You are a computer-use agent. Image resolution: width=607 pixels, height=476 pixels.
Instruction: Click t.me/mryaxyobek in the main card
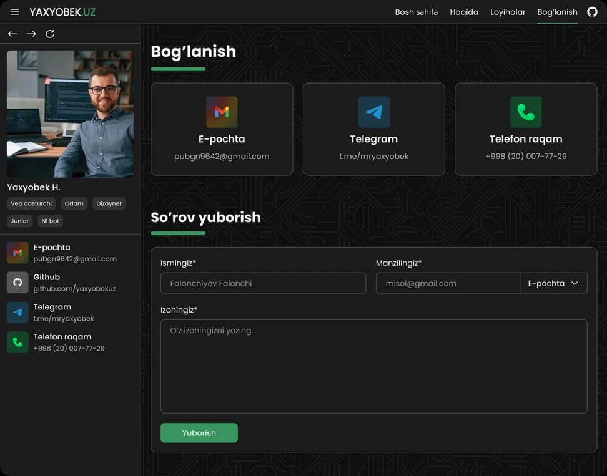click(x=374, y=156)
